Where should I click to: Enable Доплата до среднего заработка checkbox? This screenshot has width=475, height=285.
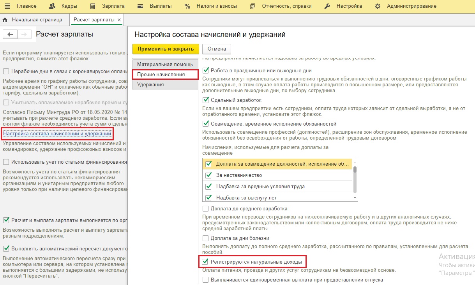pos(206,208)
